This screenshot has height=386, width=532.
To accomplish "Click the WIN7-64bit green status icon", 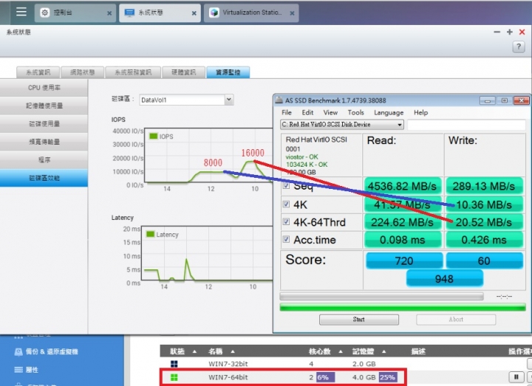I will (x=174, y=377).
